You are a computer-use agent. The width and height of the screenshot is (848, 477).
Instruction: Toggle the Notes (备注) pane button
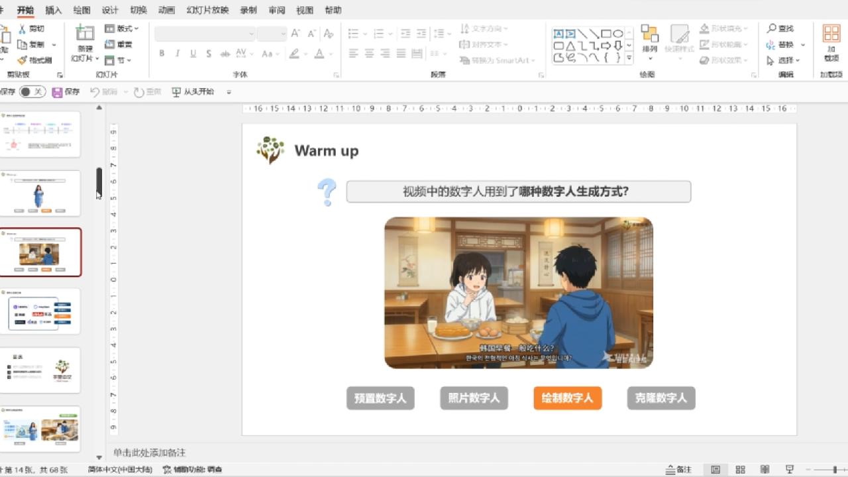click(678, 470)
